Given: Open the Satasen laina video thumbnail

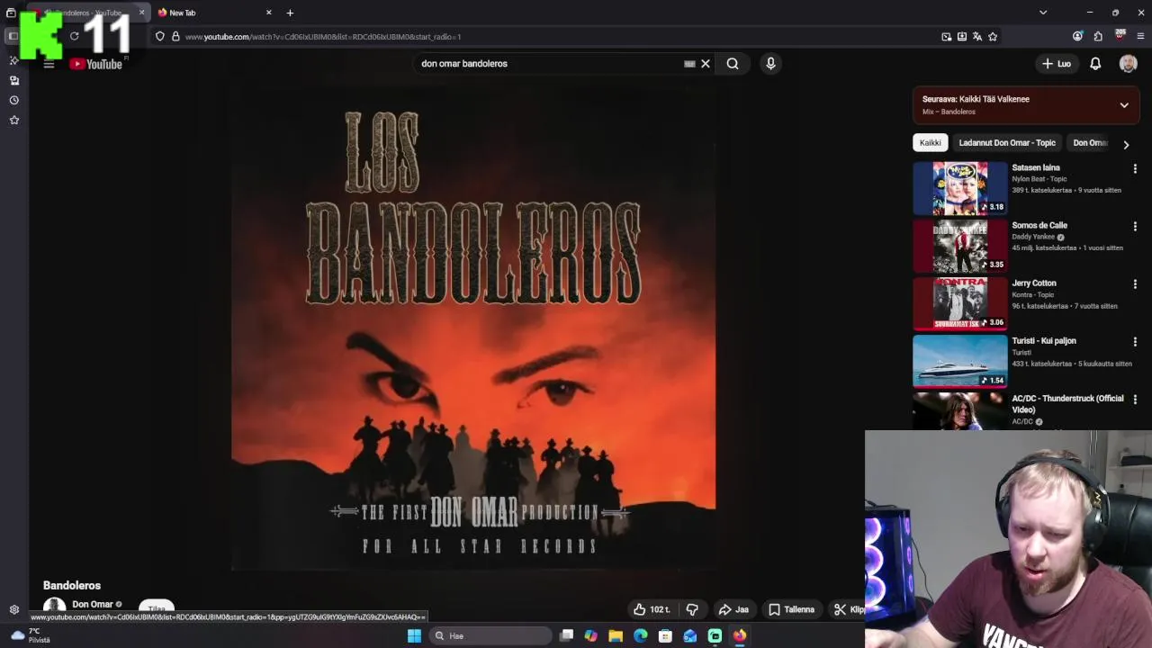Looking at the screenshot, I should coord(960,188).
